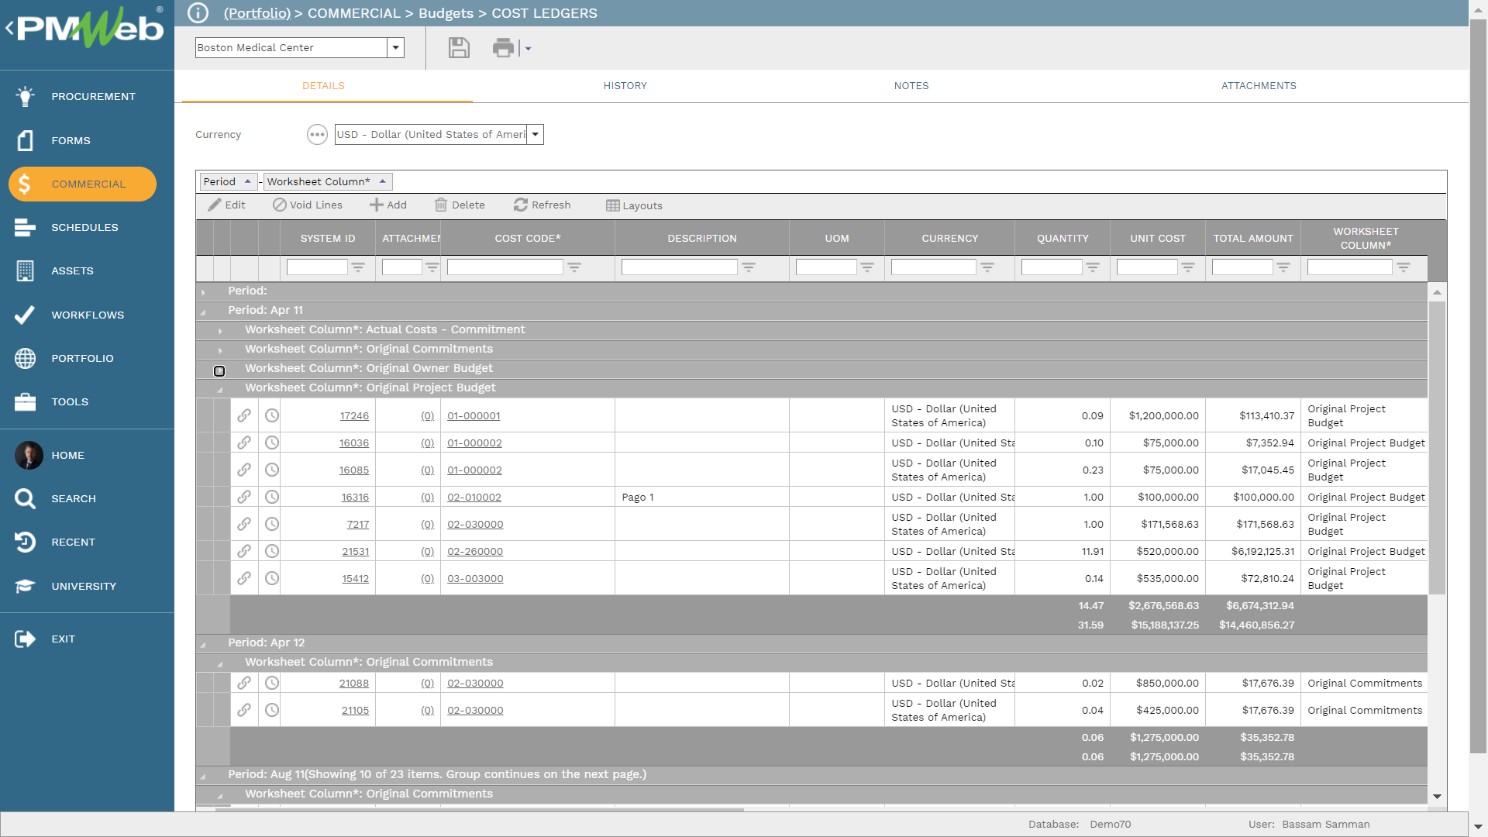Image resolution: width=1488 pixels, height=837 pixels.
Task: Collapse the Period: Apr 12 group
Action: [x=204, y=643]
